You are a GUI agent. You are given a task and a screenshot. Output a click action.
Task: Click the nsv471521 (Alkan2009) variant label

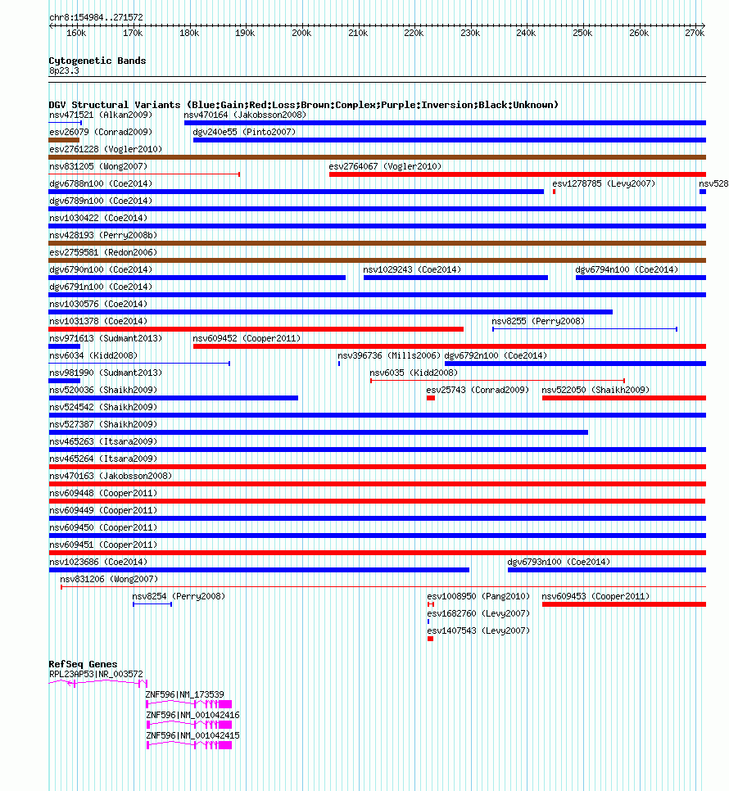[x=101, y=115]
